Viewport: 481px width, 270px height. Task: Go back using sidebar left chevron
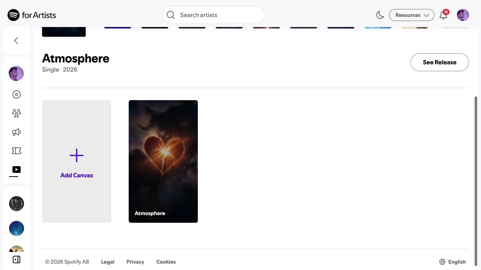[x=16, y=40]
